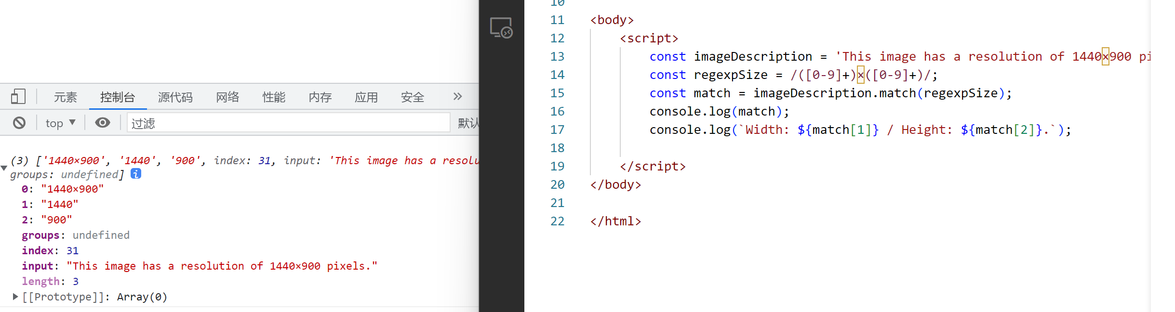Collapse the logged match array triangle
This screenshot has width=1175, height=312.
click(x=4, y=168)
